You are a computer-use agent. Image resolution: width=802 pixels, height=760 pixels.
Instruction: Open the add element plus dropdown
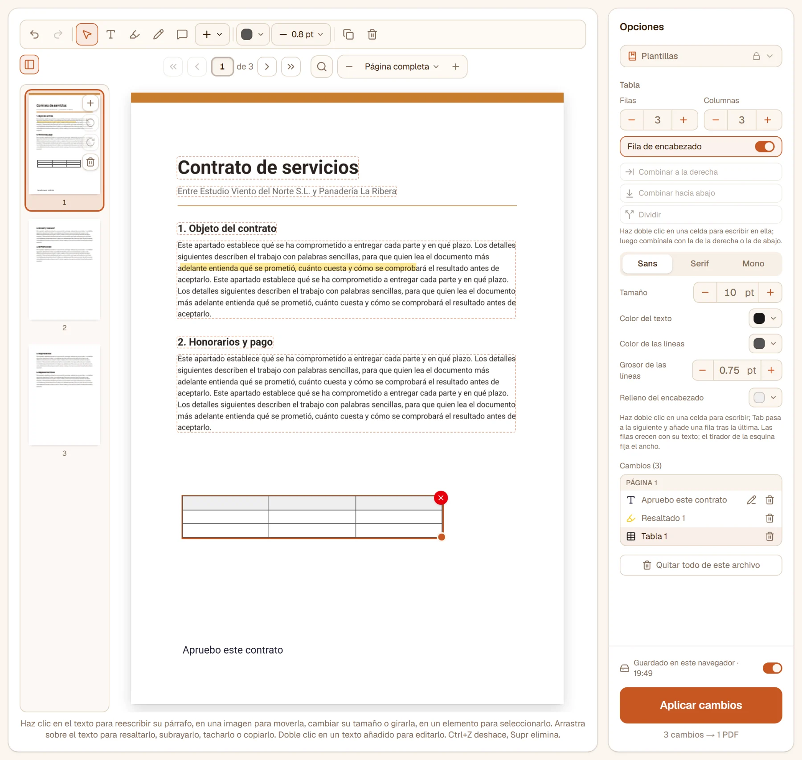[213, 34]
